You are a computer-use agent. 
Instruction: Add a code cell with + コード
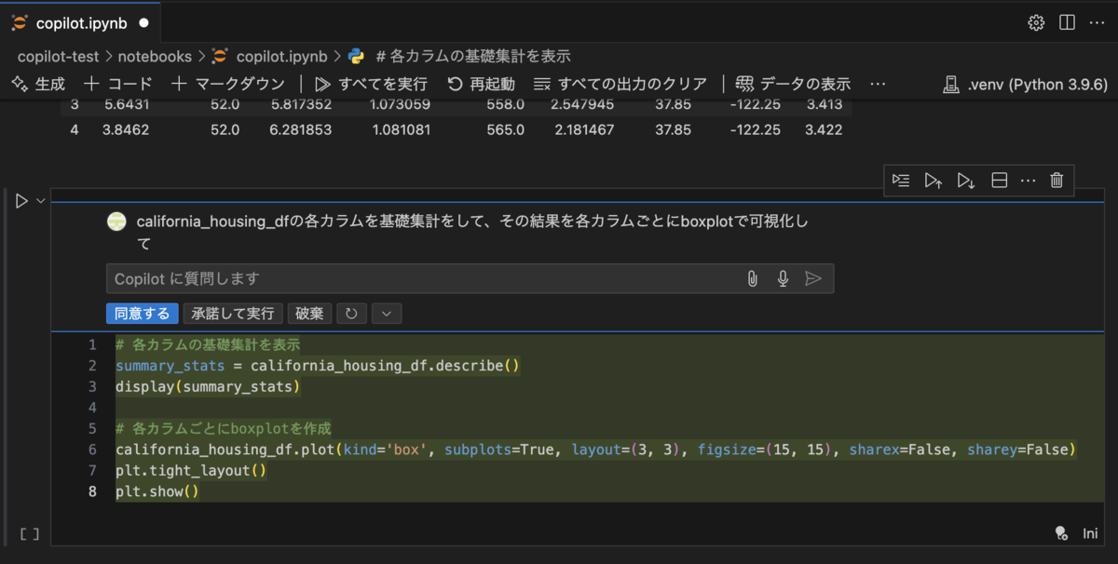pyautogui.click(x=118, y=84)
